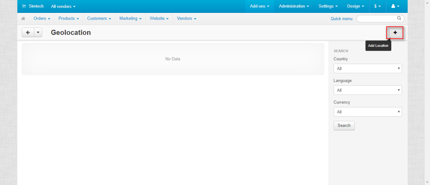Open the Settings menu
Viewport: 430px width, 185px height.
328,6
